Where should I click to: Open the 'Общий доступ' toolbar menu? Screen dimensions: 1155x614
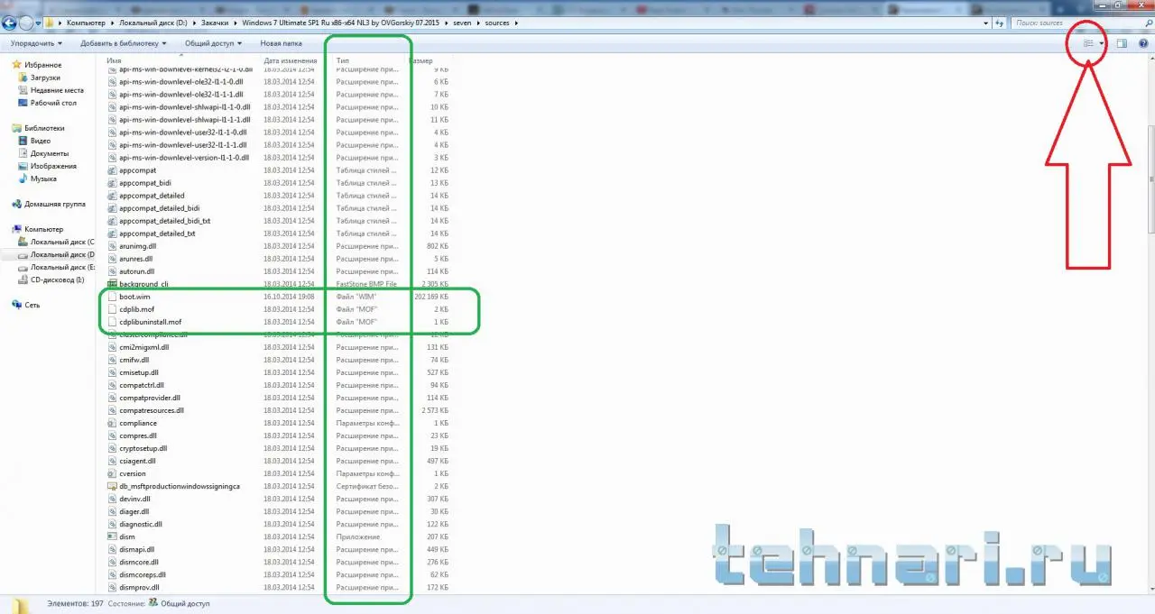[x=213, y=43]
